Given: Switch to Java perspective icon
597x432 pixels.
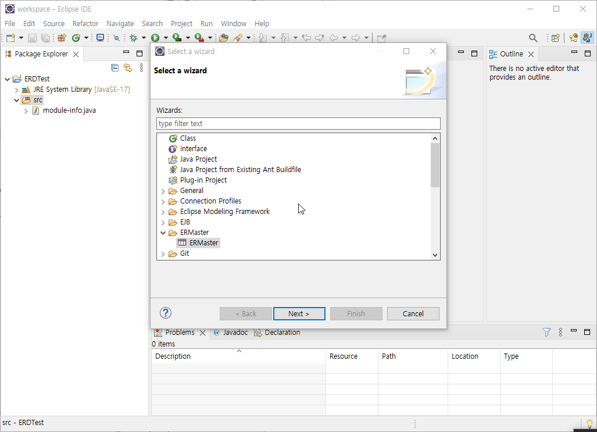Looking at the screenshot, I should pos(588,38).
